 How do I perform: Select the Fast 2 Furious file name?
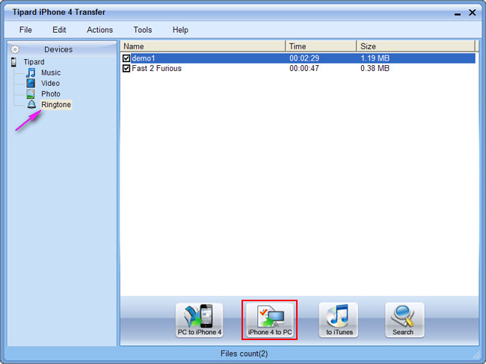(x=156, y=68)
